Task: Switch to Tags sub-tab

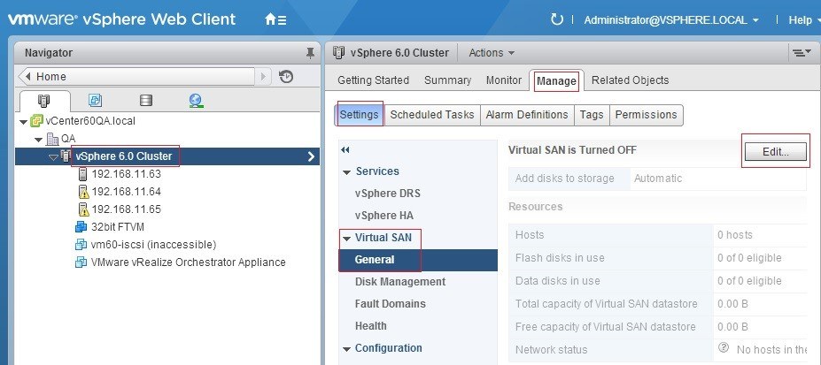Action: (x=592, y=115)
